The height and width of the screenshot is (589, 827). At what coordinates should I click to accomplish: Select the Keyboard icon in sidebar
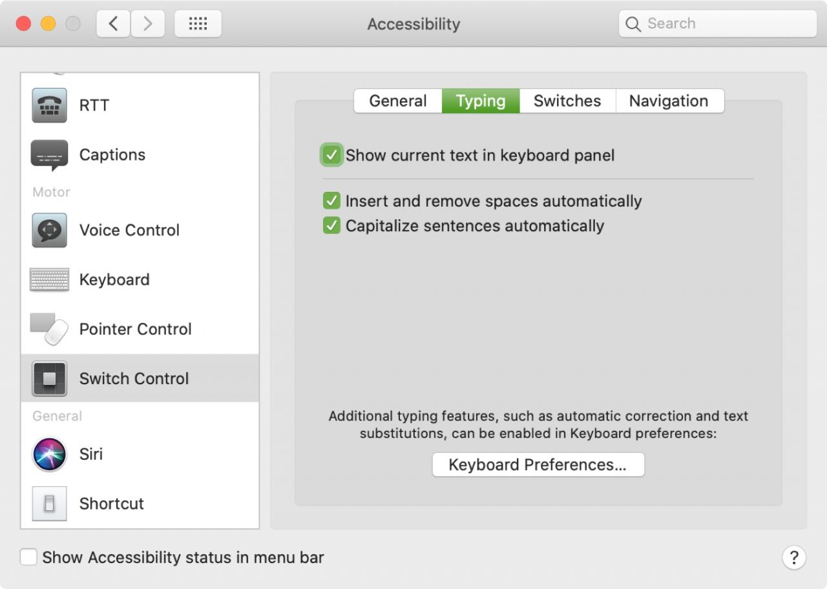[49, 280]
